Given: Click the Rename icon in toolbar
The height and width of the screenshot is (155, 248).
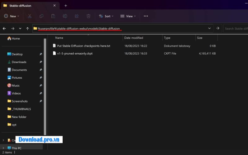Looking at the screenshot, I should coord(65,16).
